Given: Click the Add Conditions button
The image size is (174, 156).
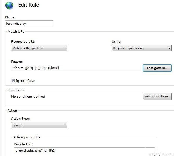Looking at the screenshot, I should (157, 96).
